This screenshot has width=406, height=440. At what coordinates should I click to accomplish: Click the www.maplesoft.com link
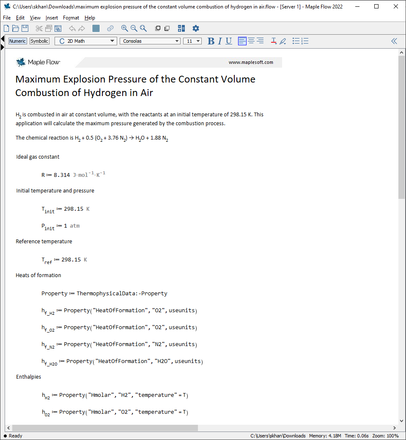pos(251,62)
